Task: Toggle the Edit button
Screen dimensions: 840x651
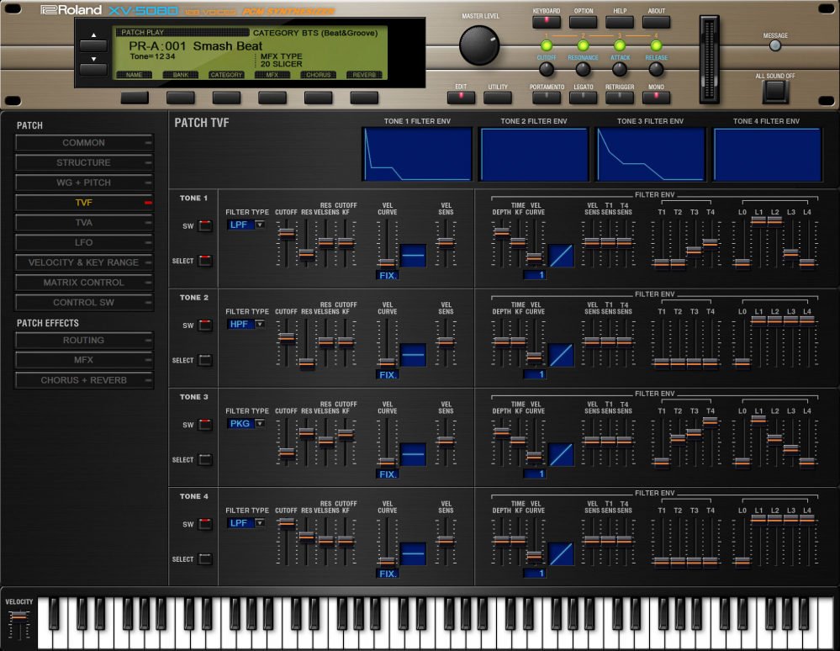Action: point(461,98)
